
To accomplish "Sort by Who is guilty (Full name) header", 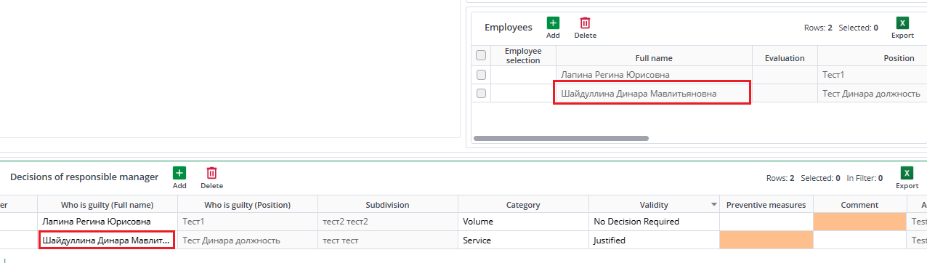I will coord(108,205).
